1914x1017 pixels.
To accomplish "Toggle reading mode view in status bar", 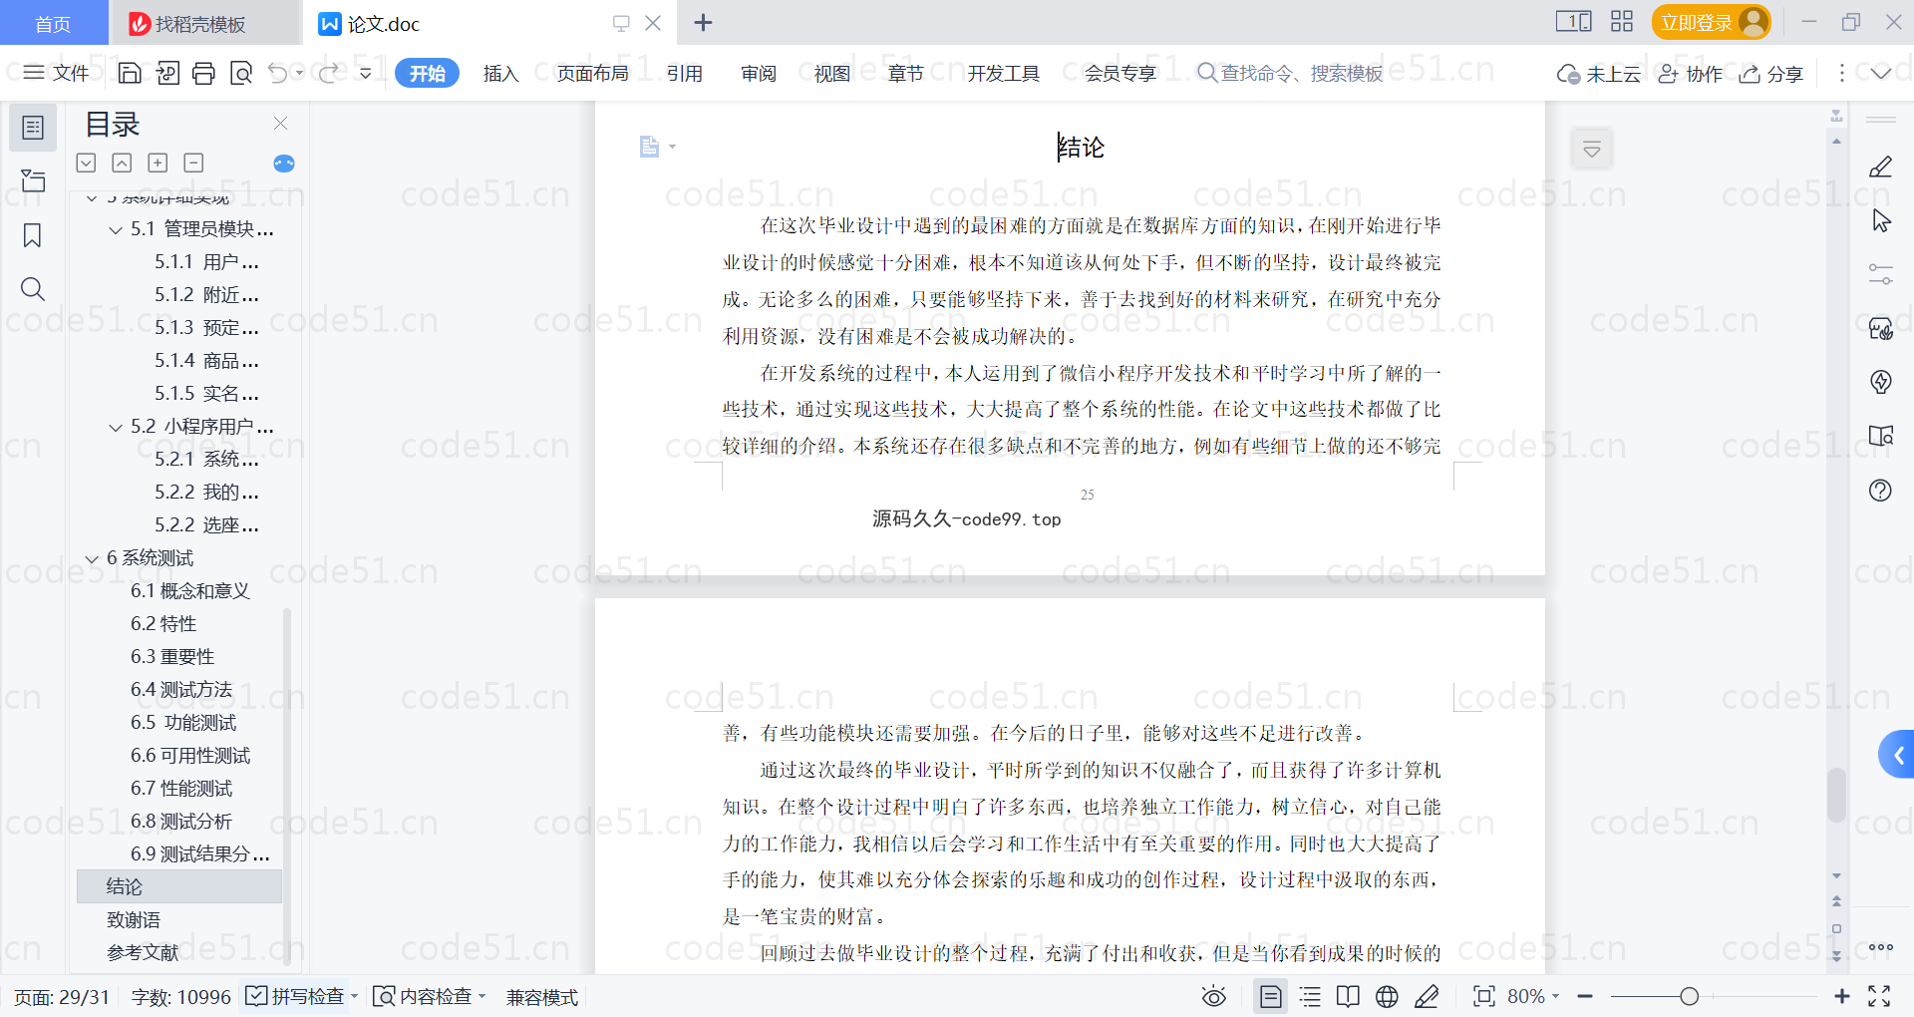I will coord(1348,996).
